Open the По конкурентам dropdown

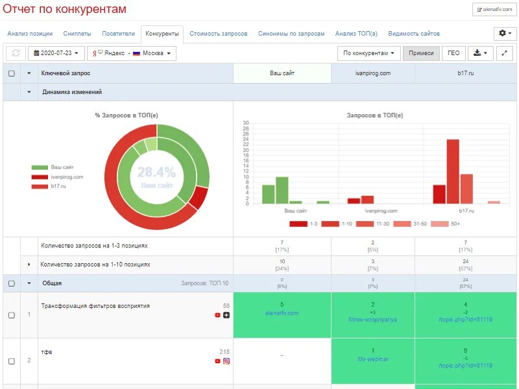click(x=368, y=53)
